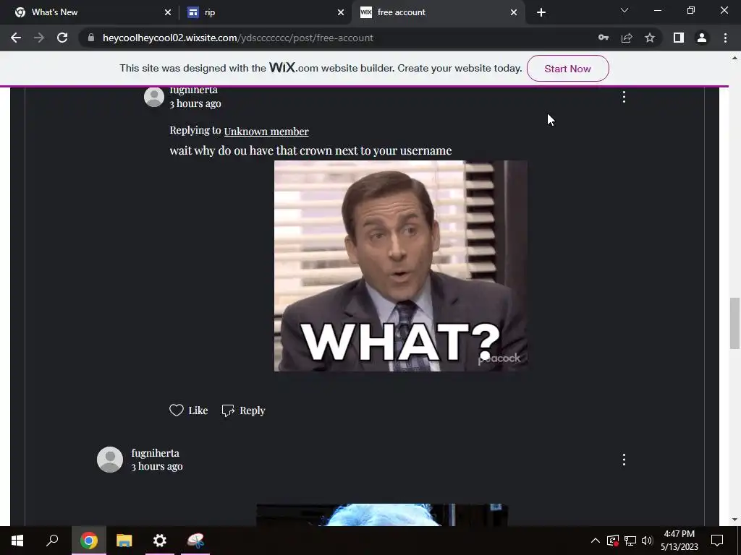Click the forward navigation arrow
Image resolution: width=741 pixels, height=555 pixels.
coord(39,38)
